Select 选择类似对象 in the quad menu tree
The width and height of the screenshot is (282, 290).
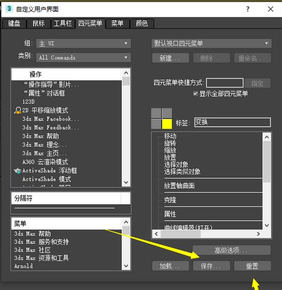click(x=182, y=172)
